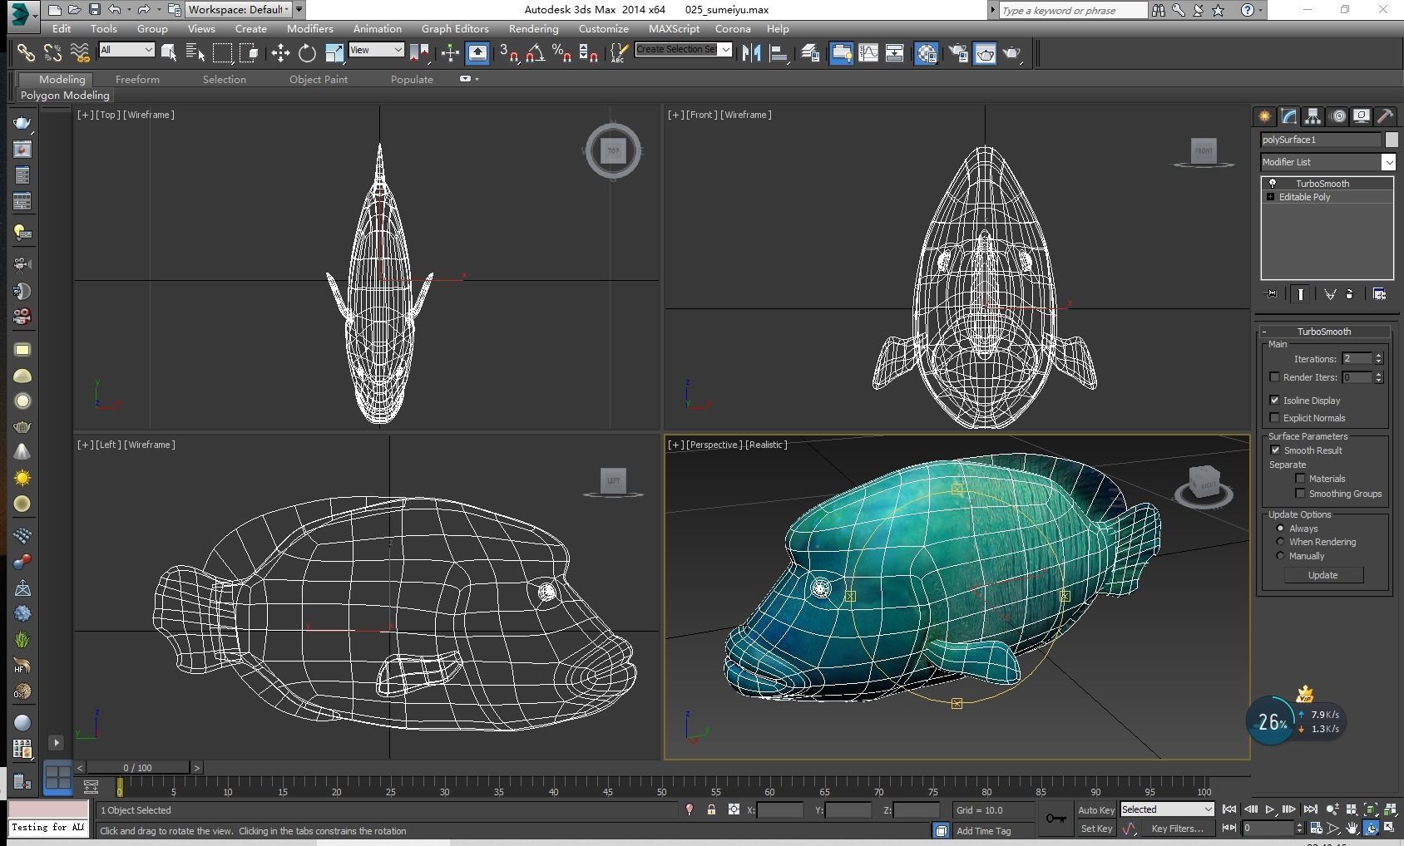Go to the start frame
Screen dimensions: 1404x846
(1229, 809)
